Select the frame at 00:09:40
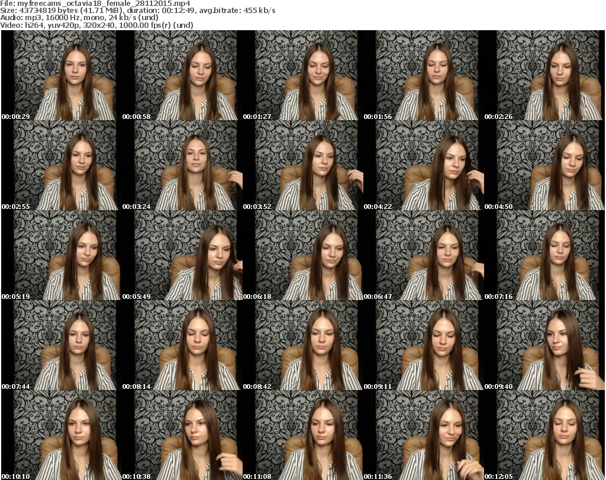Image resolution: width=606 pixels, height=480 pixels. pyautogui.click(x=544, y=346)
